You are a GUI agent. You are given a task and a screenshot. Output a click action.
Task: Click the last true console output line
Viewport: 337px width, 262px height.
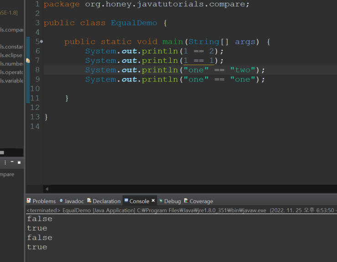click(37, 247)
